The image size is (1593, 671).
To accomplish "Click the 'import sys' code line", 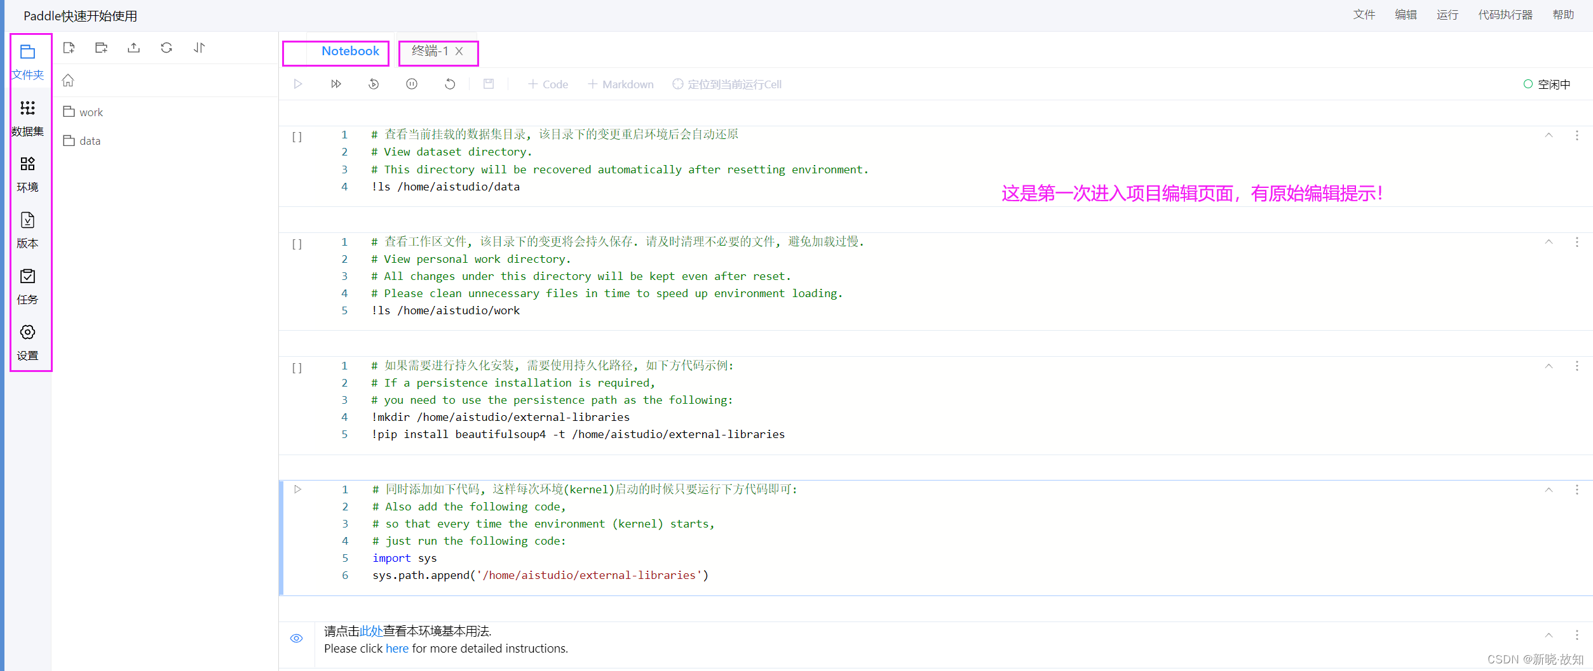I will (405, 558).
